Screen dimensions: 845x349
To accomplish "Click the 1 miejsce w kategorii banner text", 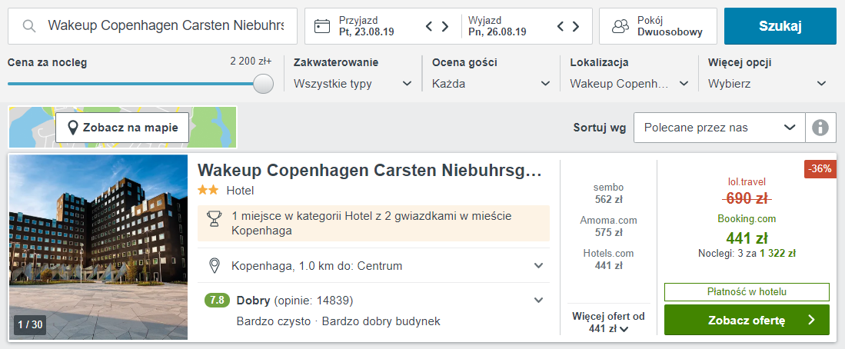I will pyautogui.click(x=371, y=223).
